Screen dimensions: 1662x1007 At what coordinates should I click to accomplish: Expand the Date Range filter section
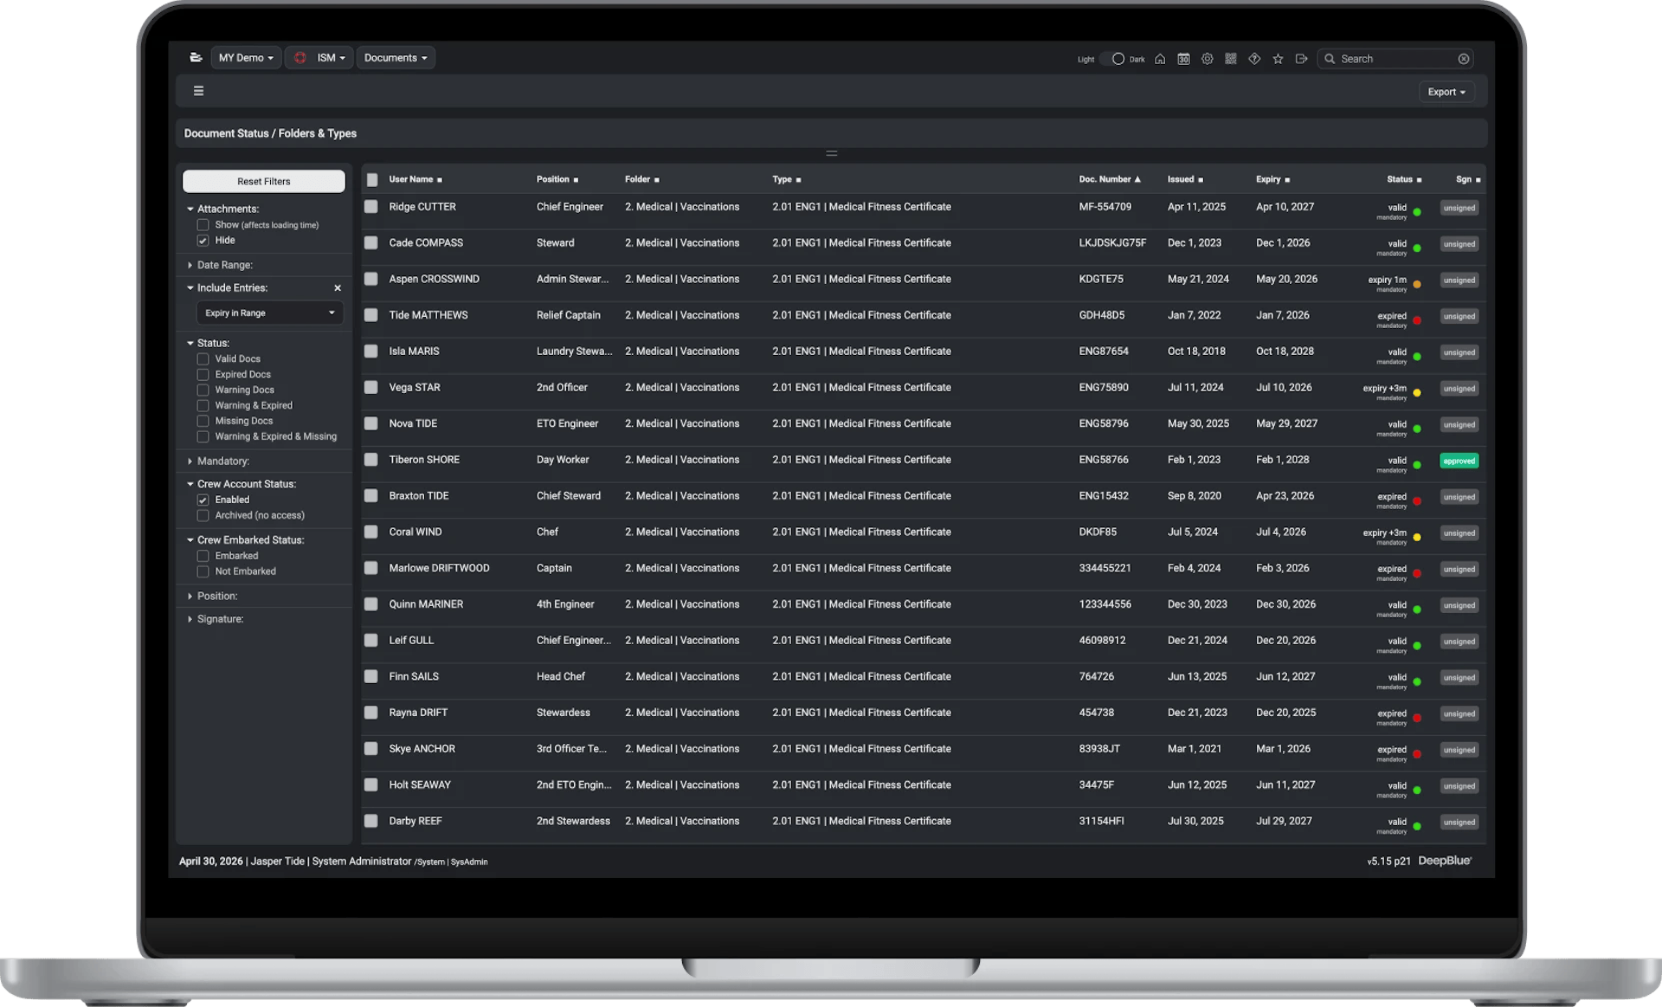[x=220, y=266]
